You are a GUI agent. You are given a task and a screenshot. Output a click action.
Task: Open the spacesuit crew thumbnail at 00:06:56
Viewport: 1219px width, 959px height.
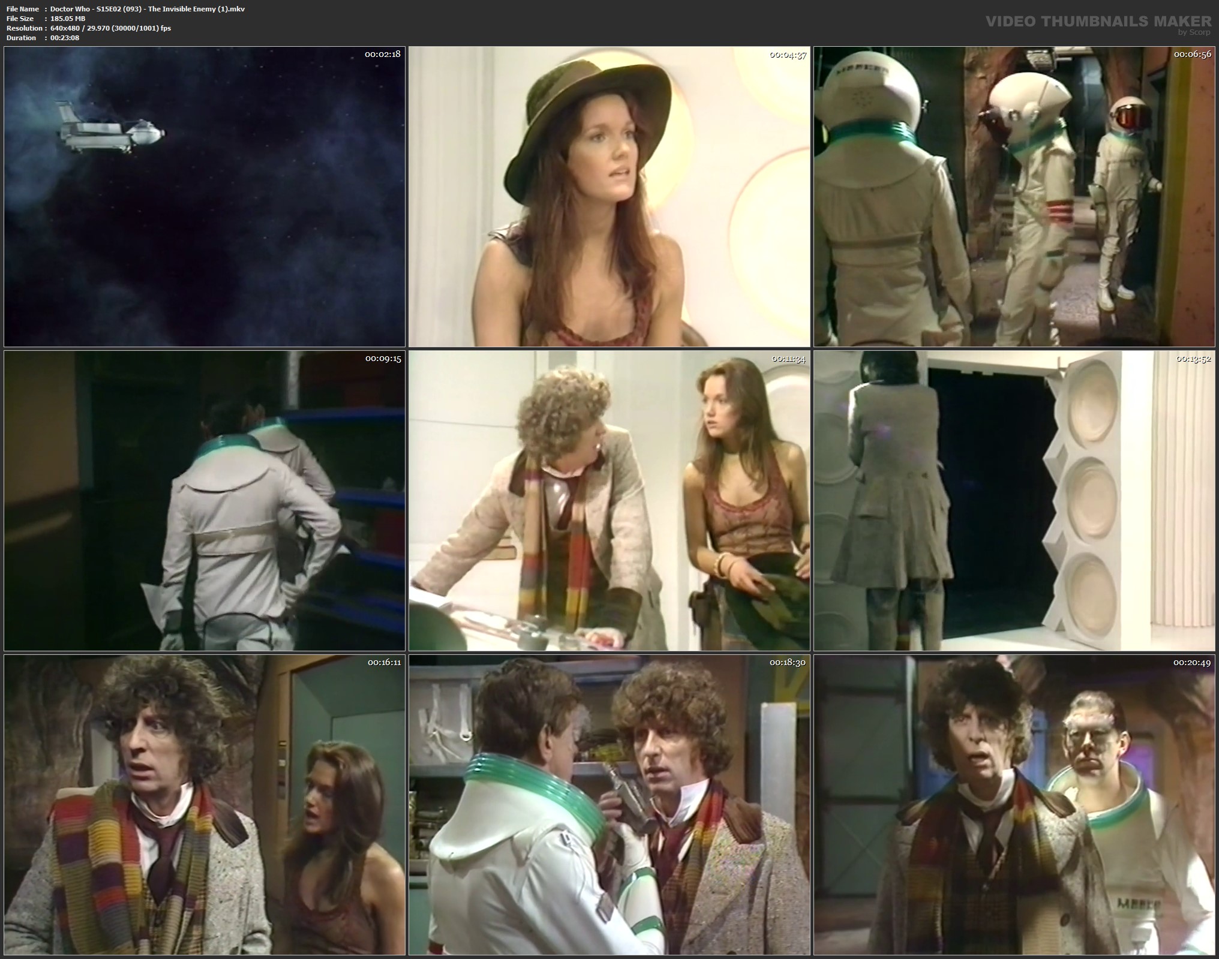1014,197
